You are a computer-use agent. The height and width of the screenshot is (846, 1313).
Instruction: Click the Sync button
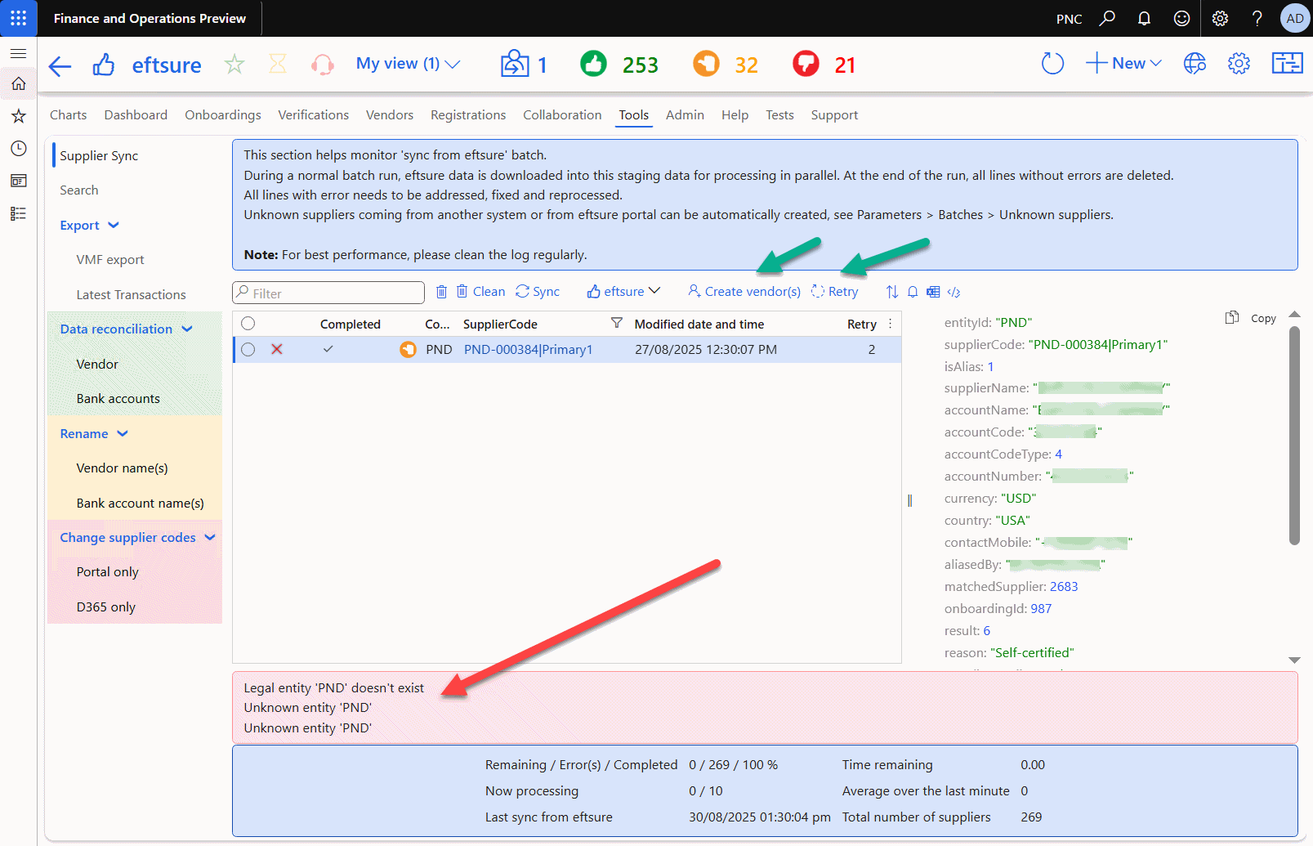[x=538, y=292]
